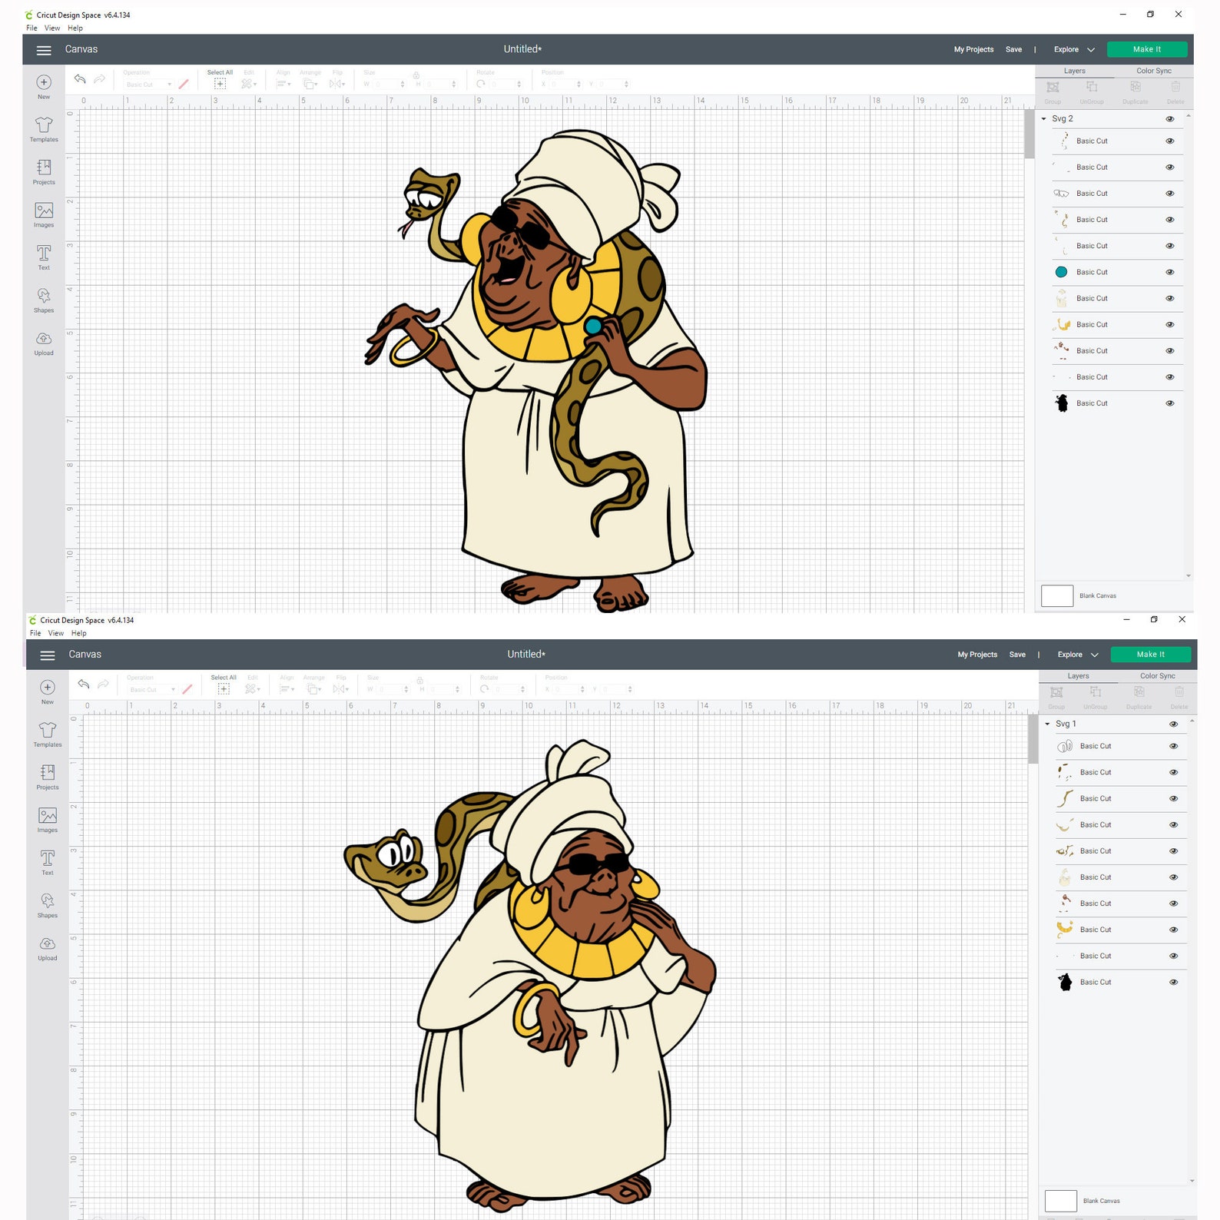Image resolution: width=1220 pixels, height=1220 pixels.
Task: Collapse the Svg 2 layer group
Action: (1043, 119)
